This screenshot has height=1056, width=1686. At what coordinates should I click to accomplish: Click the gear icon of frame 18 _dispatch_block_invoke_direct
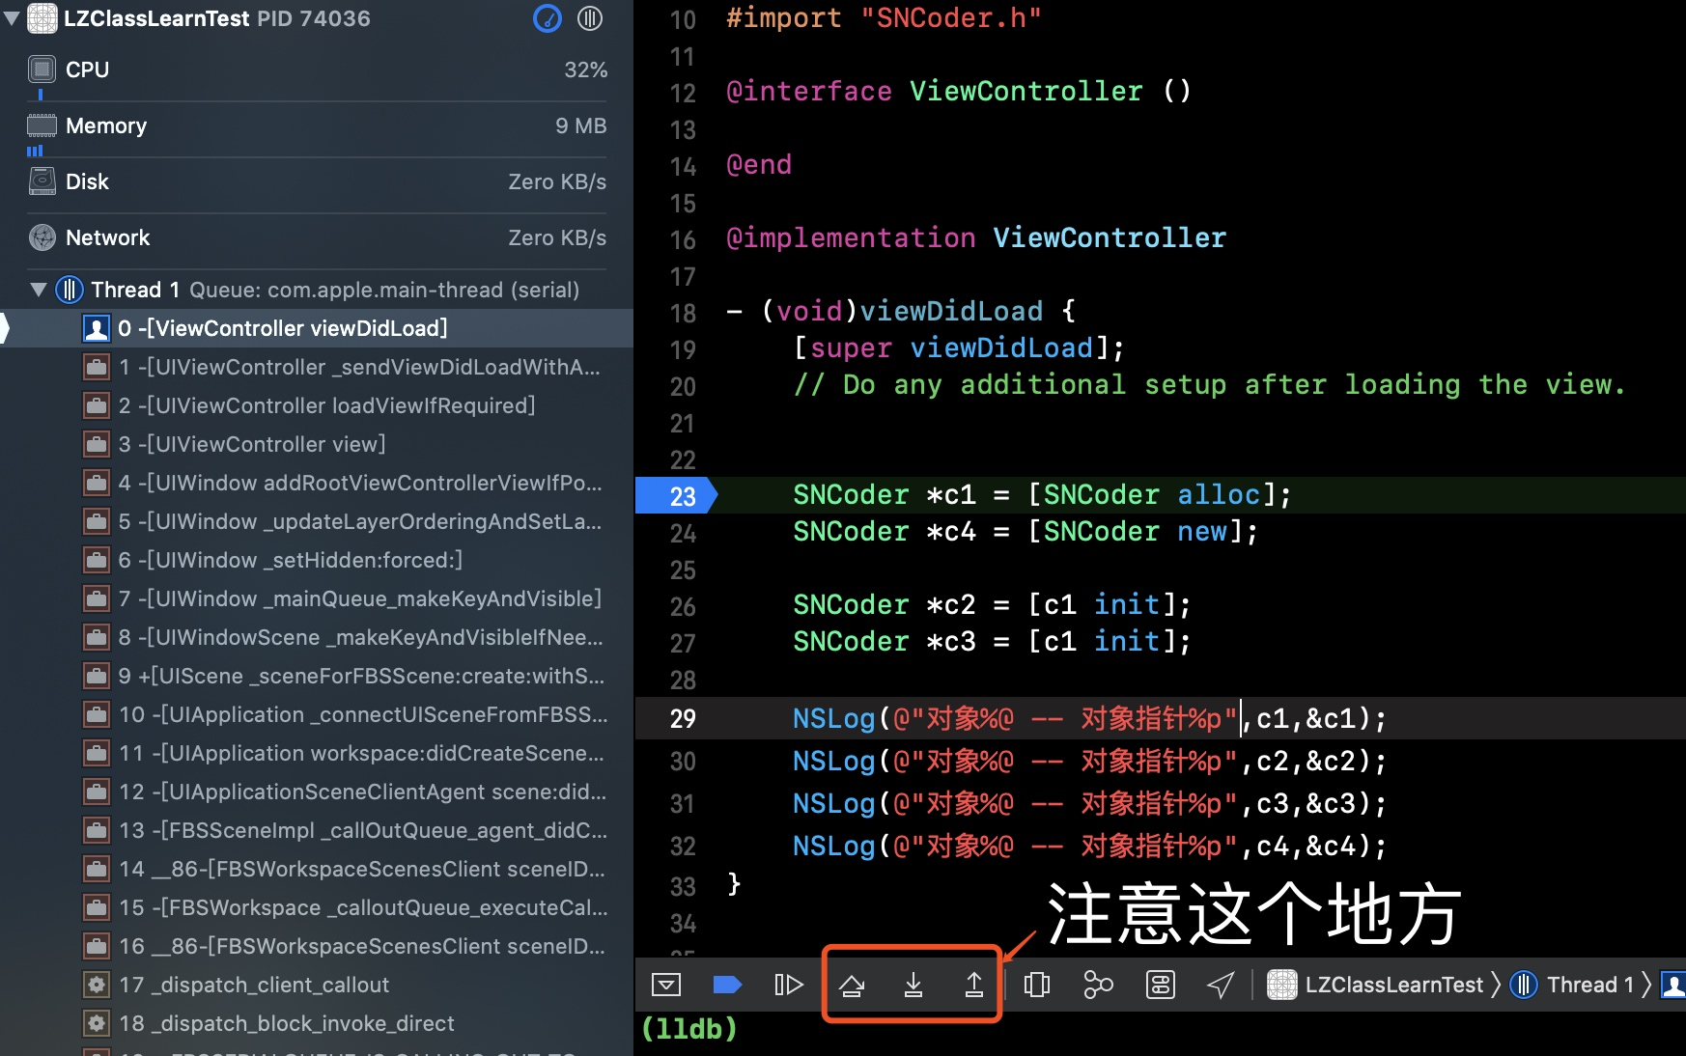(x=97, y=1023)
